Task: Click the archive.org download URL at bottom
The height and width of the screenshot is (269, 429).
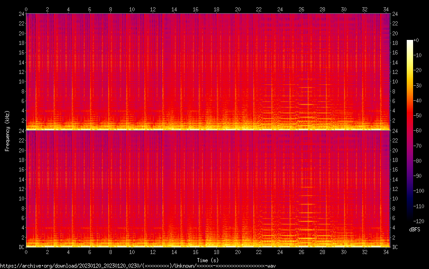Action: [x=138, y=266]
